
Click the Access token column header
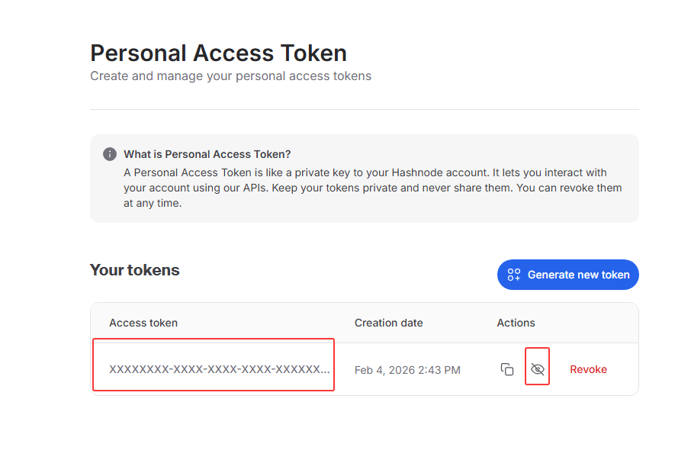[143, 323]
